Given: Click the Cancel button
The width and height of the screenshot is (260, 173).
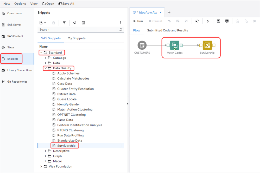Looking at the screenshot, I should pyautogui.click(x=156, y=21).
